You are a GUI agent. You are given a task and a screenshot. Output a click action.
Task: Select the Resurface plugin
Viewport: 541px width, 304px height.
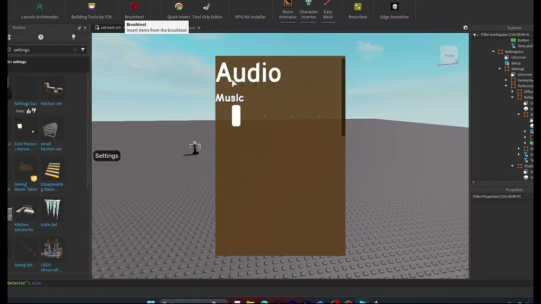pos(357,11)
